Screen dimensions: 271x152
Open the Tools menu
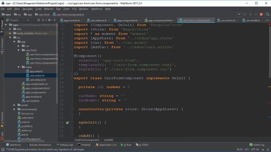(x=66, y=9)
